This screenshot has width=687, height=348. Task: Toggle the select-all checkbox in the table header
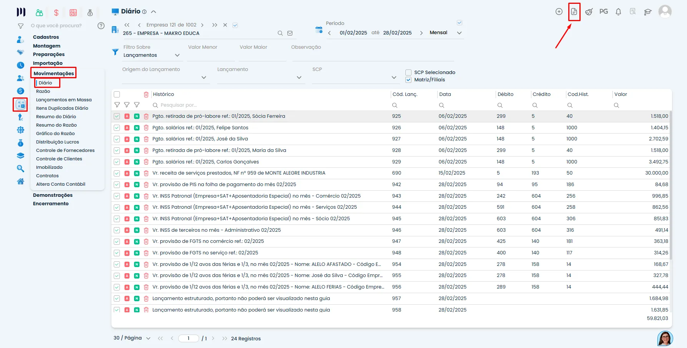tap(117, 94)
